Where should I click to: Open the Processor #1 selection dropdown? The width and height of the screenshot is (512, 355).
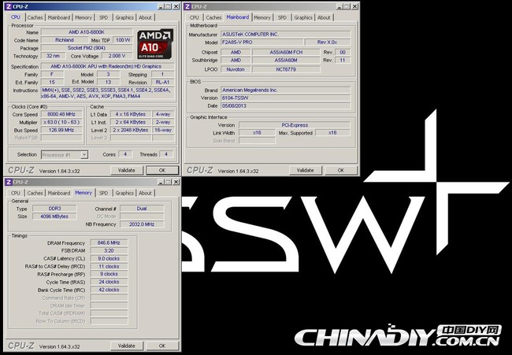click(65, 154)
